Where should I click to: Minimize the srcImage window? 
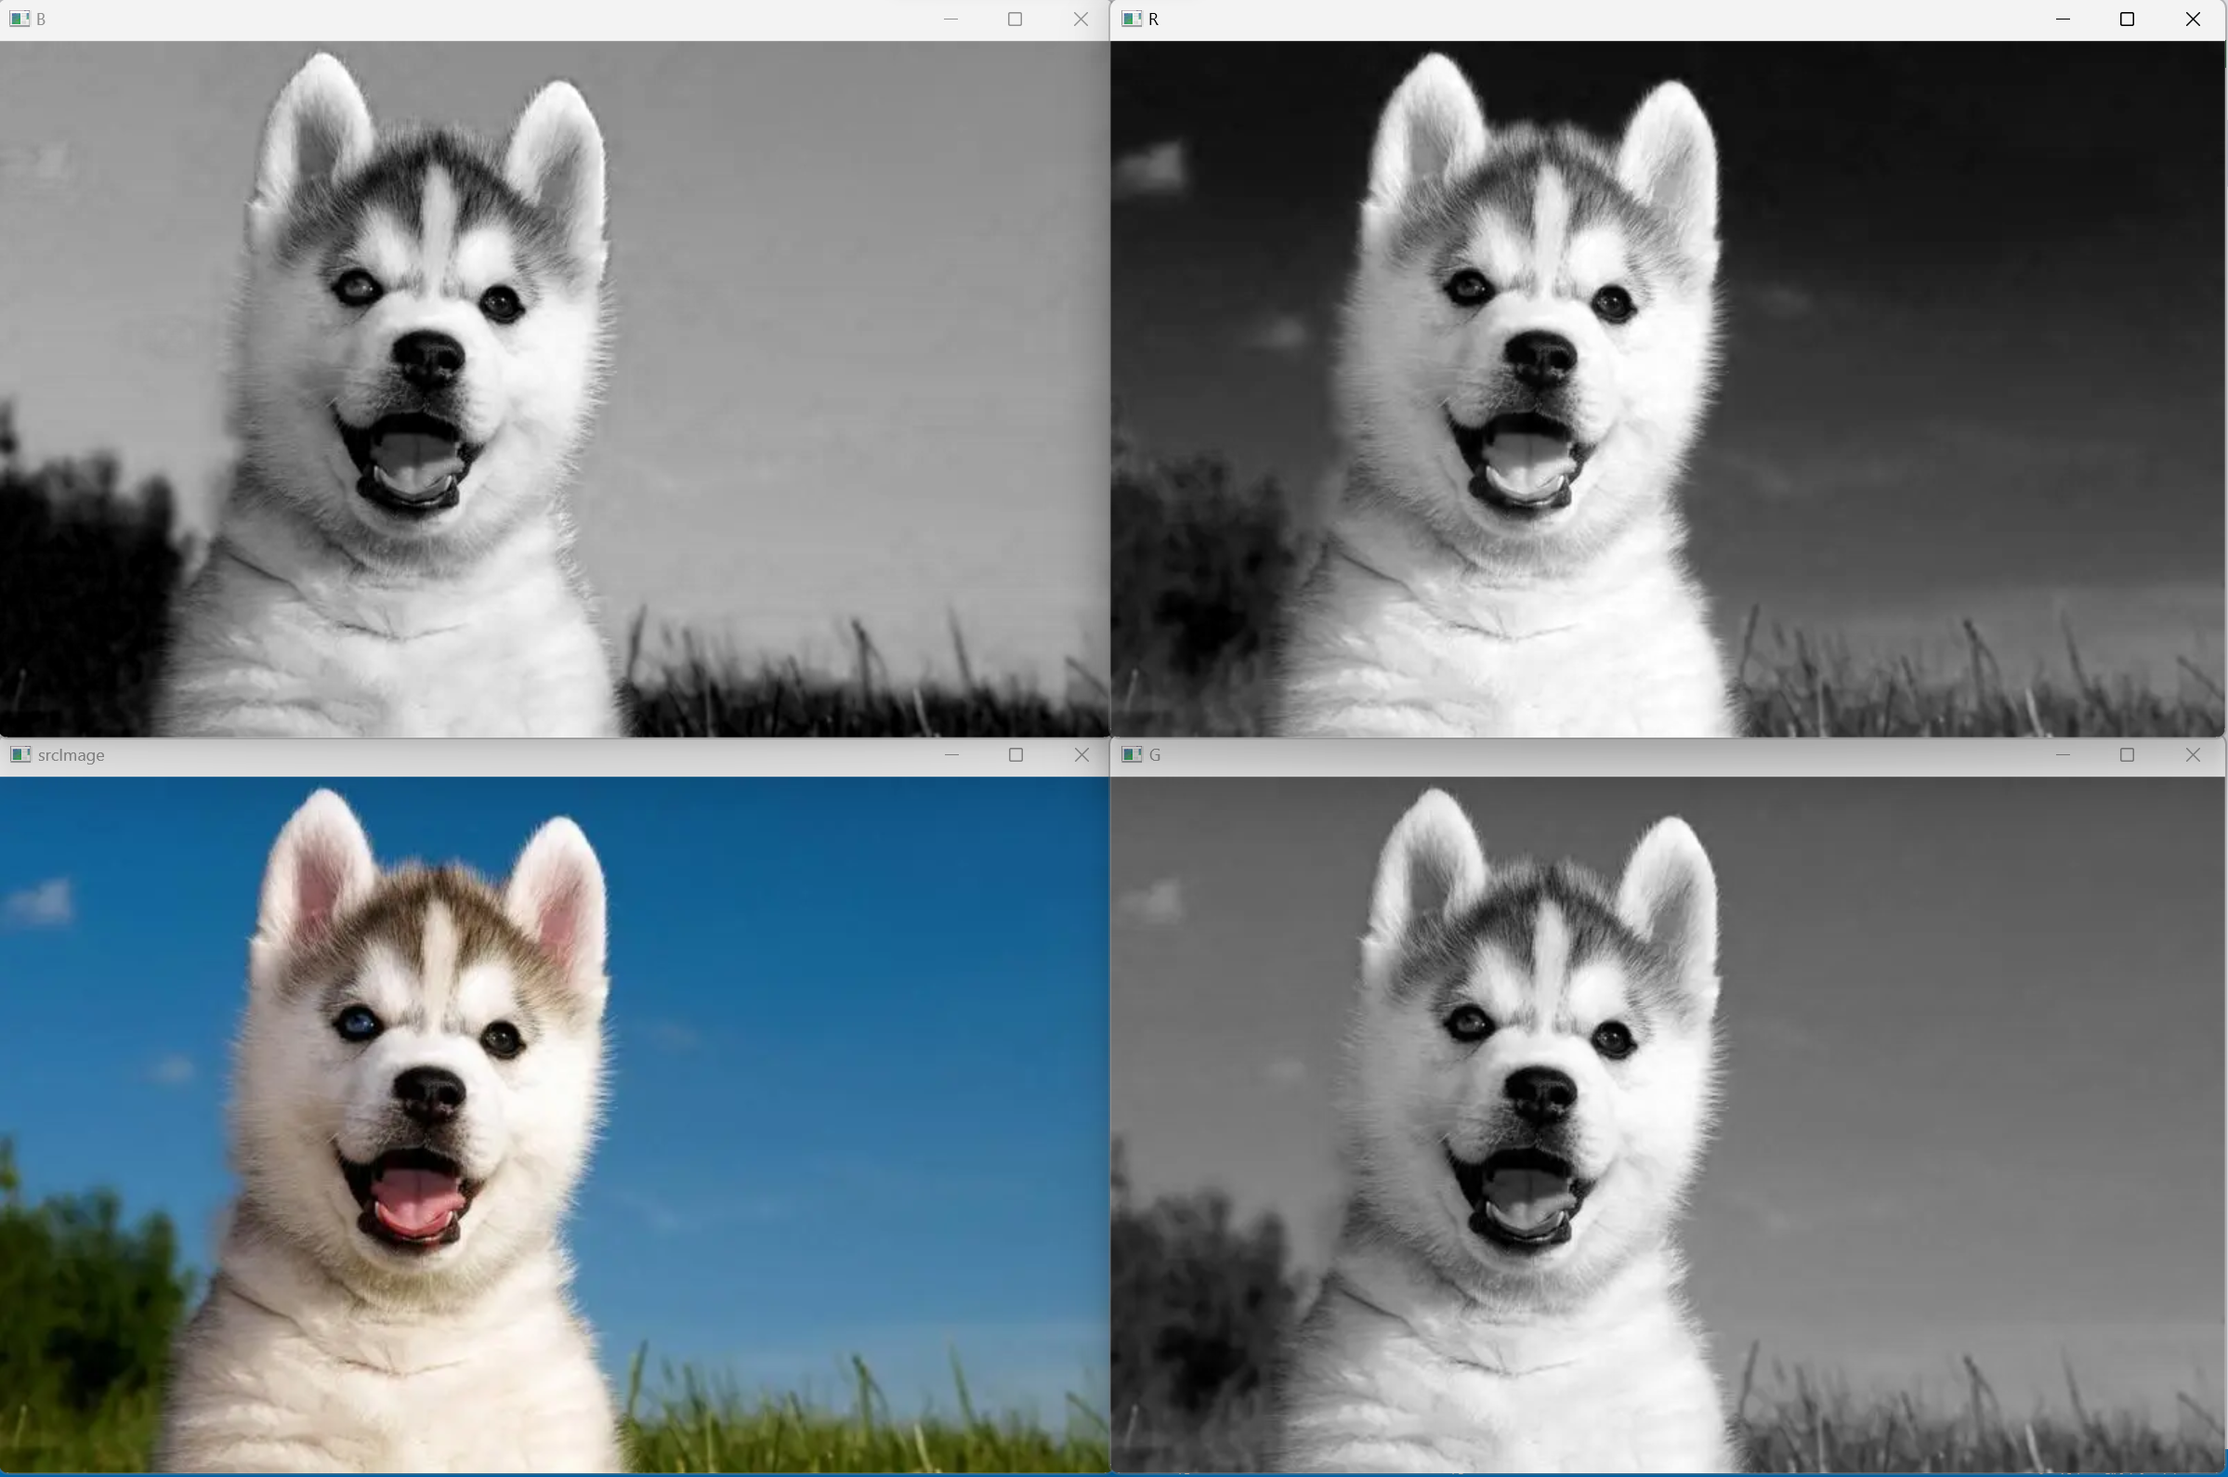pos(951,754)
